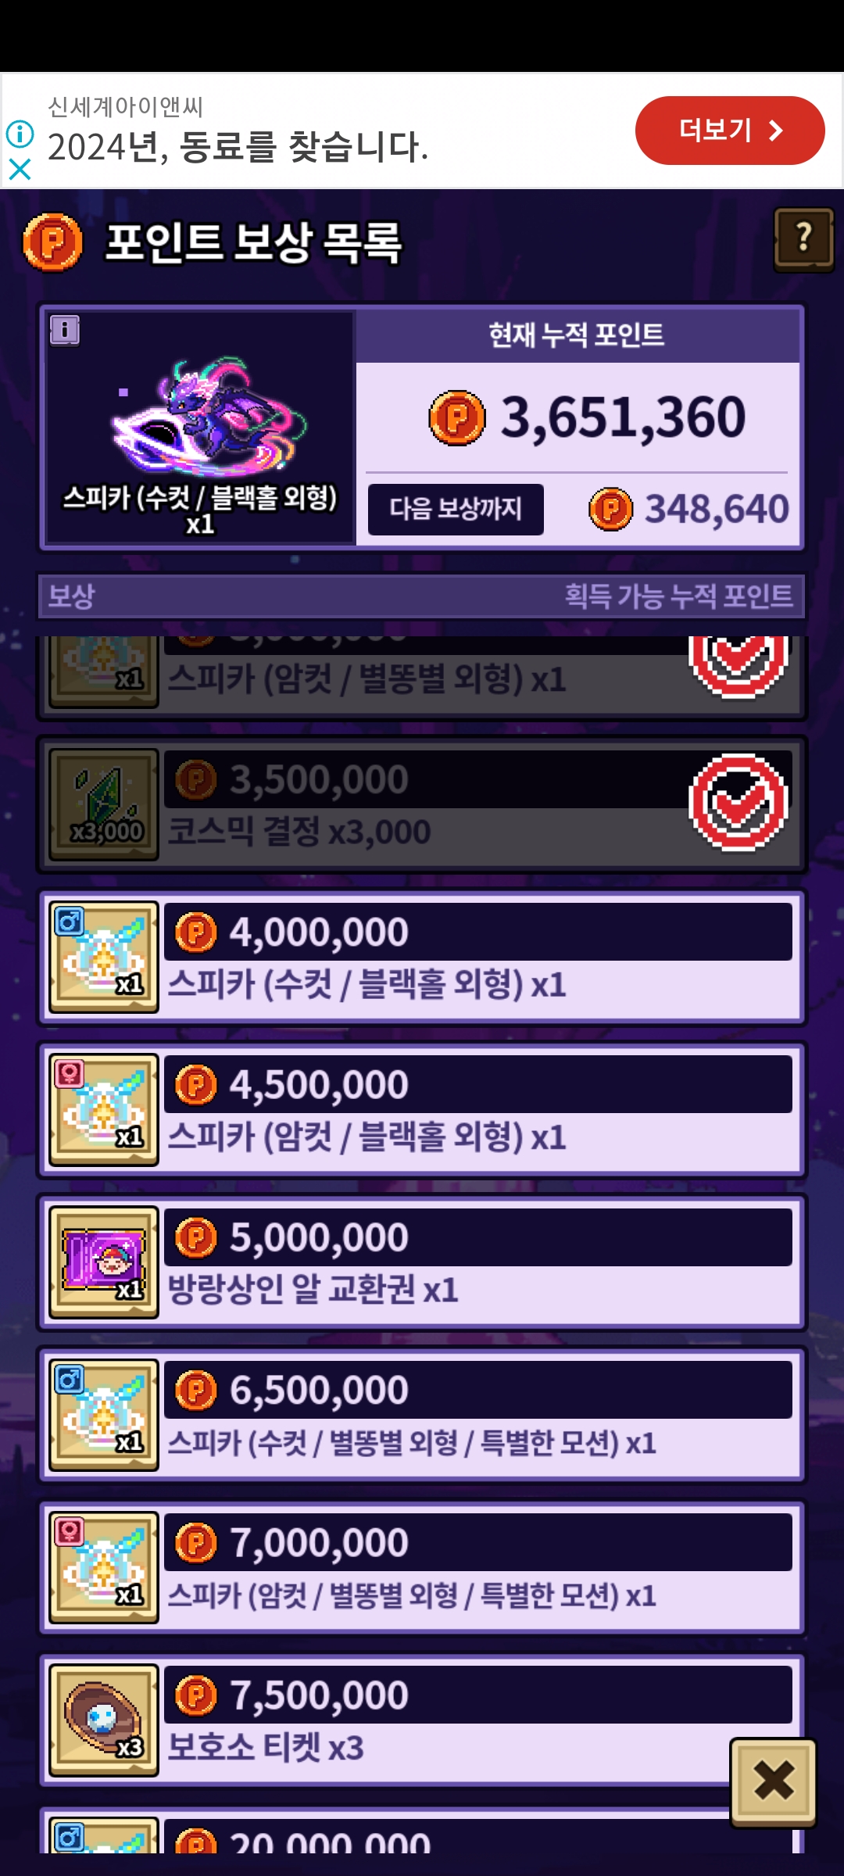844x1876 pixels.
Task: Tap the ad info circle icon
Action: 20,134
